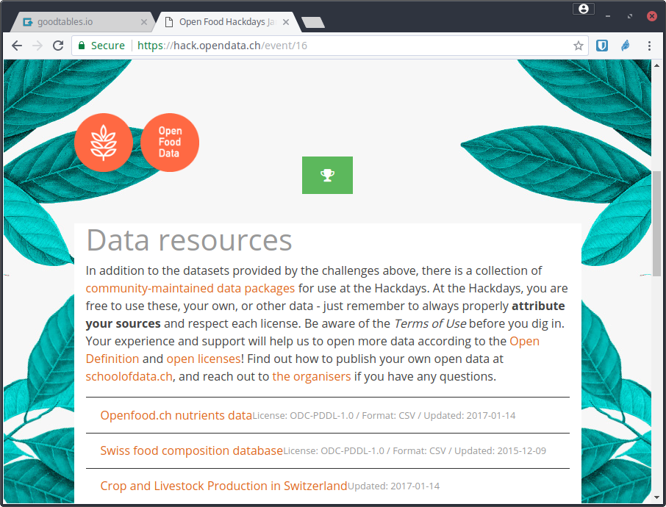
Task: Click the browser forward arrow
Action: [x=37, y=46]
